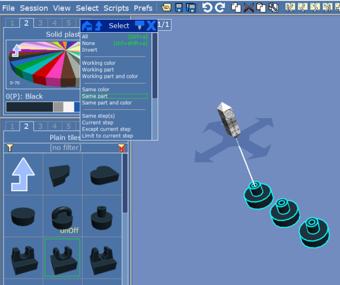Close the Select menu with X
Screen dimensions: 340x285
pos(152,26)
